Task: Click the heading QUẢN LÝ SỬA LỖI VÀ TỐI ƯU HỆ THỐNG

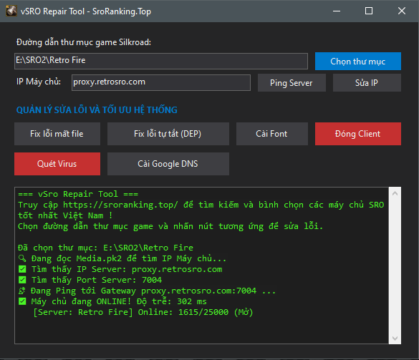Action: (x=97, y=110)
